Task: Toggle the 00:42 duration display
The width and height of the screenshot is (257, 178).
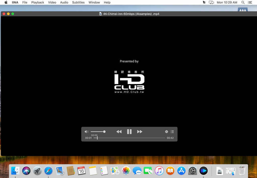Action: click(x=170, y=138)
